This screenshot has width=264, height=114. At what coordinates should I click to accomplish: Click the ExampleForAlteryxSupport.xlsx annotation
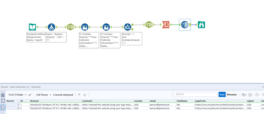point(36,37)
